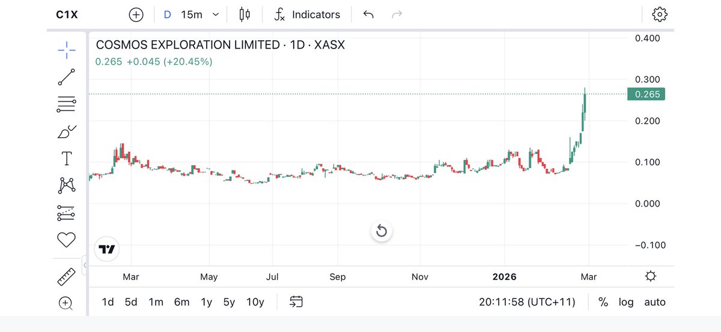
Task: Click the Nov label on time axis
Action: click(420, 277)
